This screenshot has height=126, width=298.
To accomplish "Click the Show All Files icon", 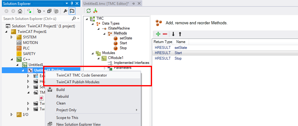I will (x=56, y=11).
